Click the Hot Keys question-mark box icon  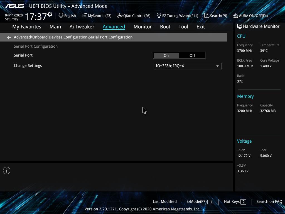pyautogui.click(x=243, y=202)
